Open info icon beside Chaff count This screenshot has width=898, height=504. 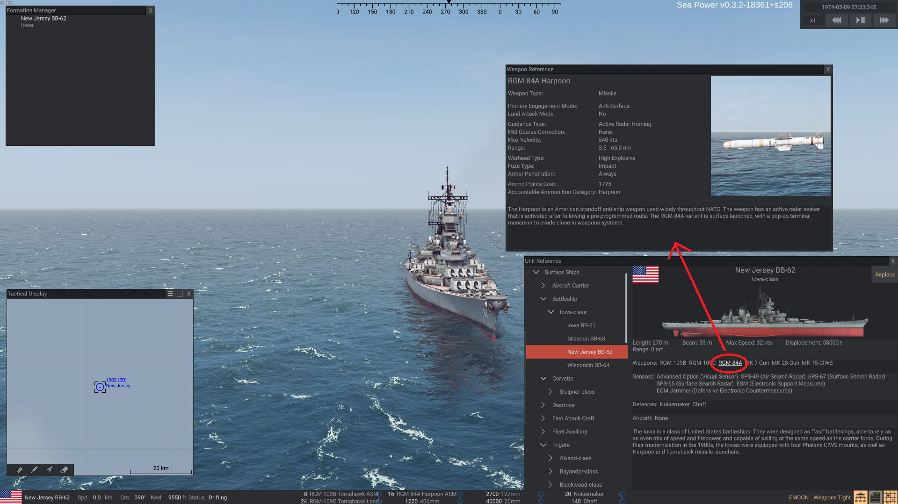[x=622, y=501]
